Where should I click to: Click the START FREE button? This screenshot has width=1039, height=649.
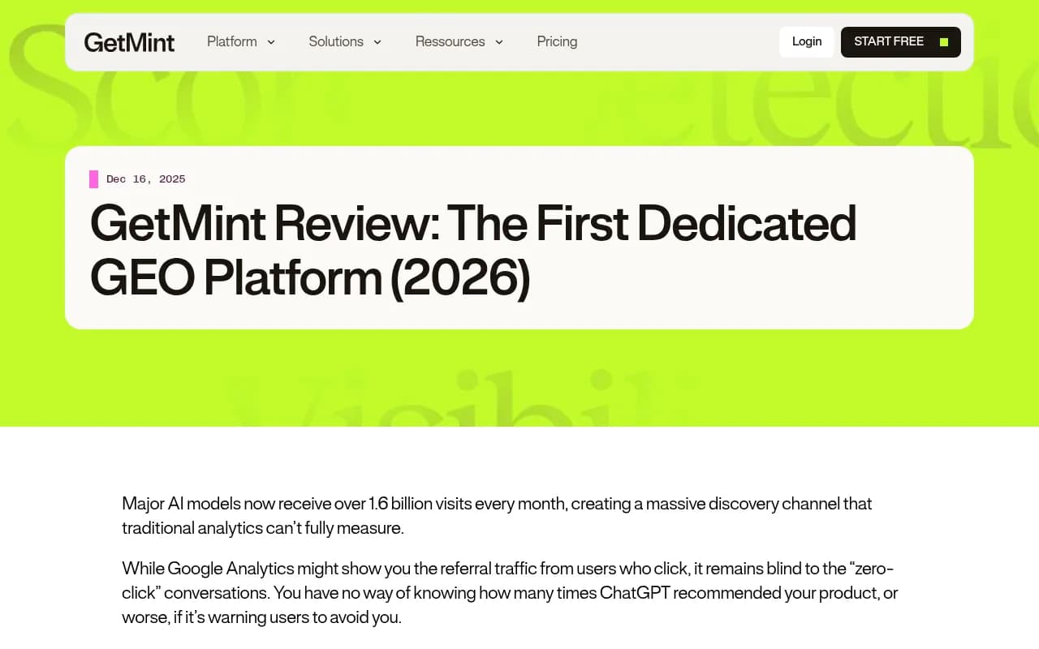point(901,41)
